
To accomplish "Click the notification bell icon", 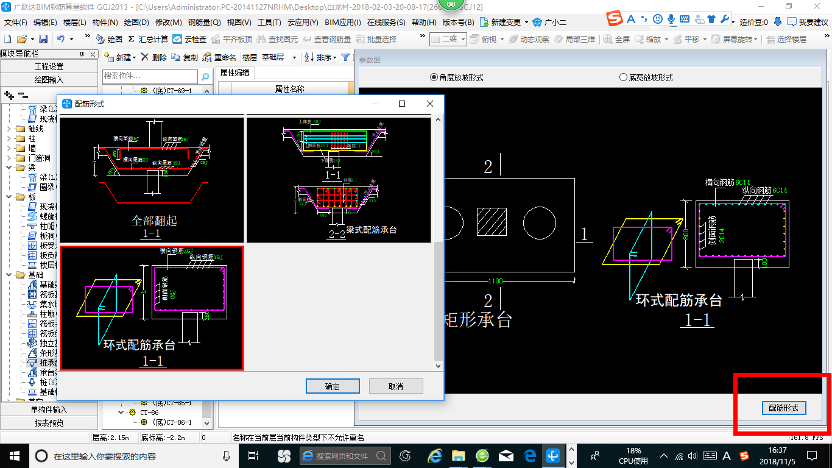I will pyautogui.click(x=778, y=22).
